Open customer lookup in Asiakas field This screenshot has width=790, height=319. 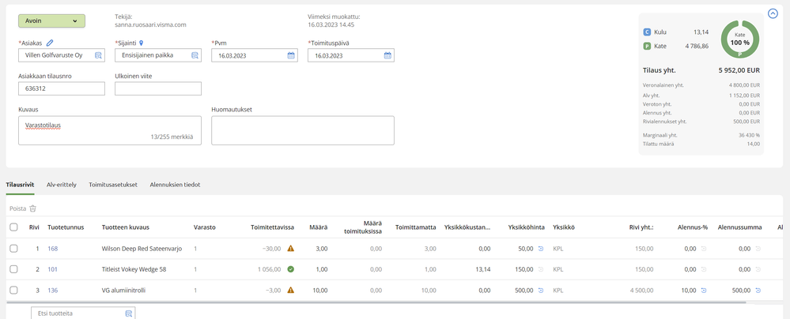click(x=98, y=55)
